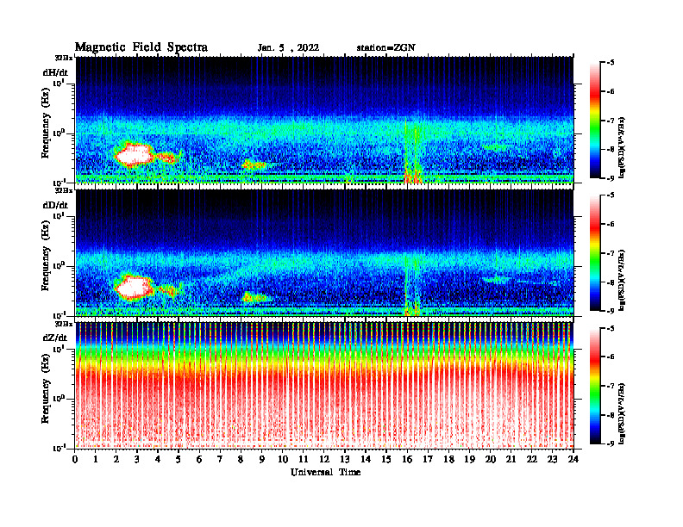This screenshot has width=683, height=527.
Task: Click the -7 value on dD/dt color scale
Action: 611,253
